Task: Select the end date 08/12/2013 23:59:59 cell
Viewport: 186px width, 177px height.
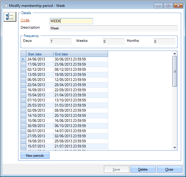Action: [80, 69]
